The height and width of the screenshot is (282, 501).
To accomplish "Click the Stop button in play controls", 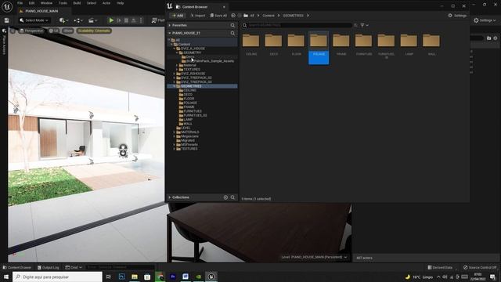I will [126, 20].
